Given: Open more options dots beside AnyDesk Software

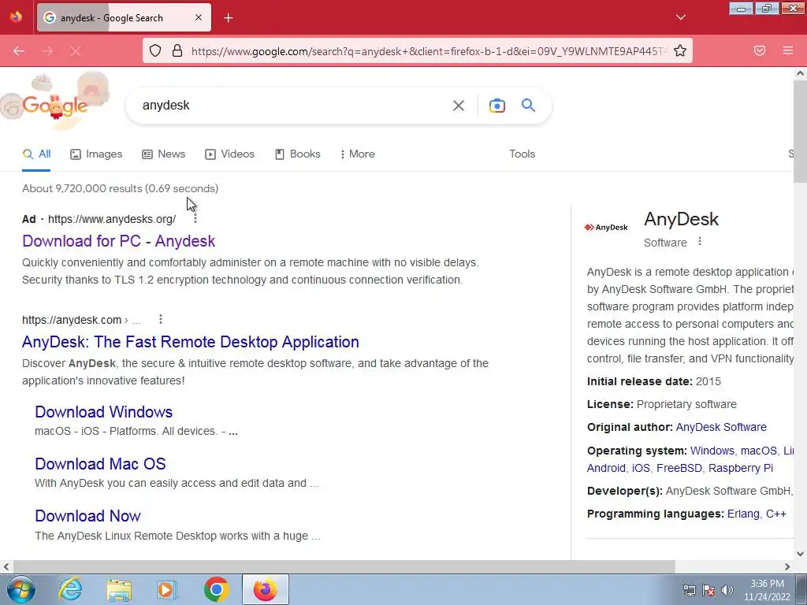Looking at the screenshot, I should pos(700,241).
